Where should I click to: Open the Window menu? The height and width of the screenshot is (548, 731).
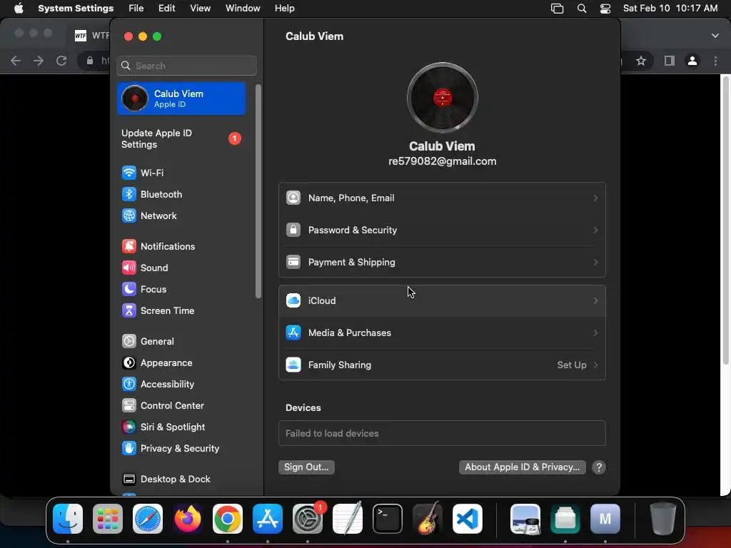tap(243, 9)
